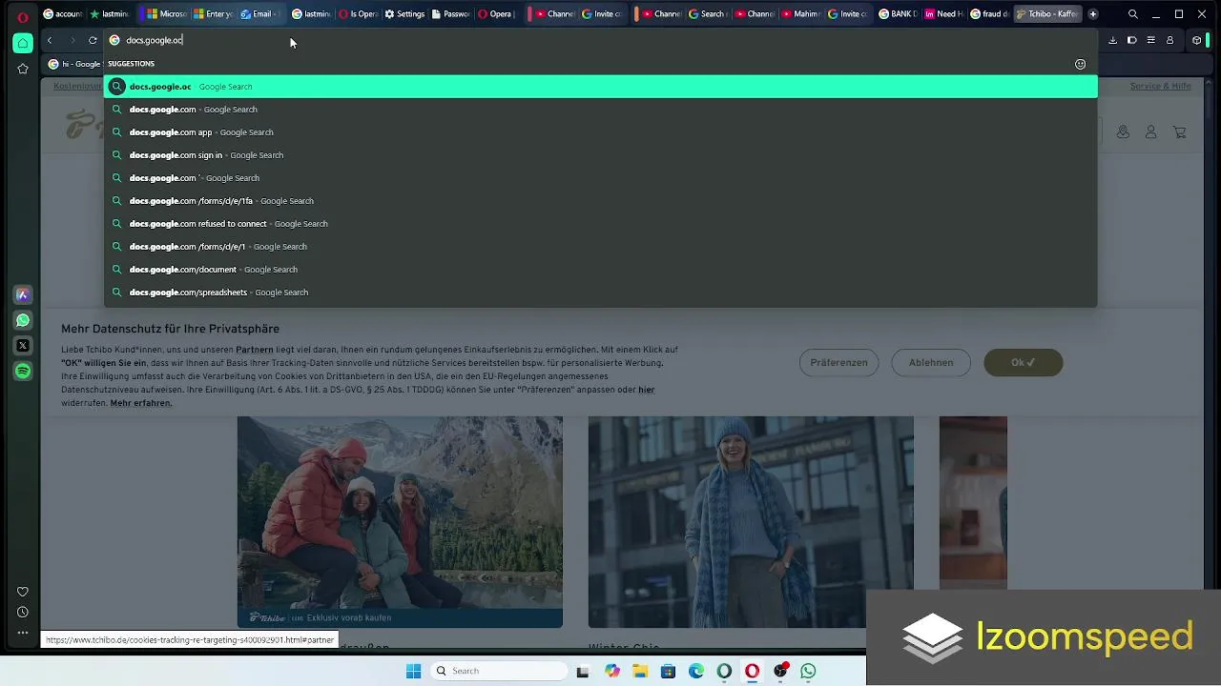
Task: Add a new tab with plus icon
Action: [x=1092, y=14]
